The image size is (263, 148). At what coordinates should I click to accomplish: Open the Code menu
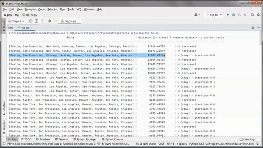tap(42, 9)
